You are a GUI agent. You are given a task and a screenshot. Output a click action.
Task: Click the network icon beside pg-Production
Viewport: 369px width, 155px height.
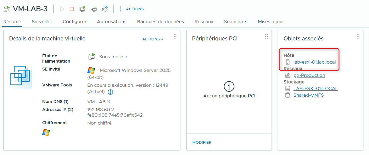[287, 75]
